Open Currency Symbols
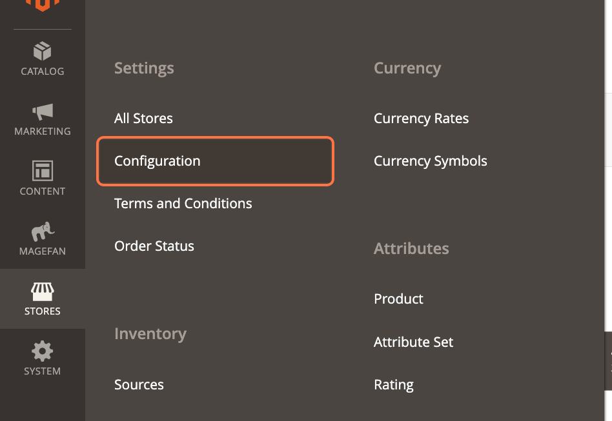The height and width of the screenshot is (421, 612). (430, 161)
